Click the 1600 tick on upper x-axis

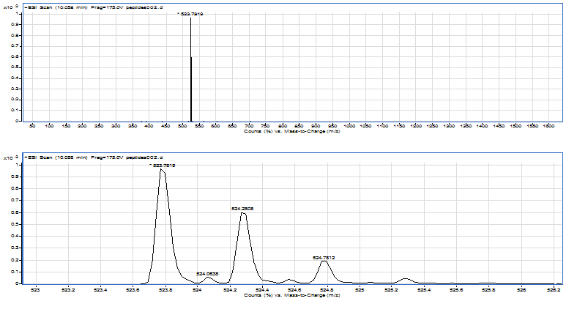[548, 127]
